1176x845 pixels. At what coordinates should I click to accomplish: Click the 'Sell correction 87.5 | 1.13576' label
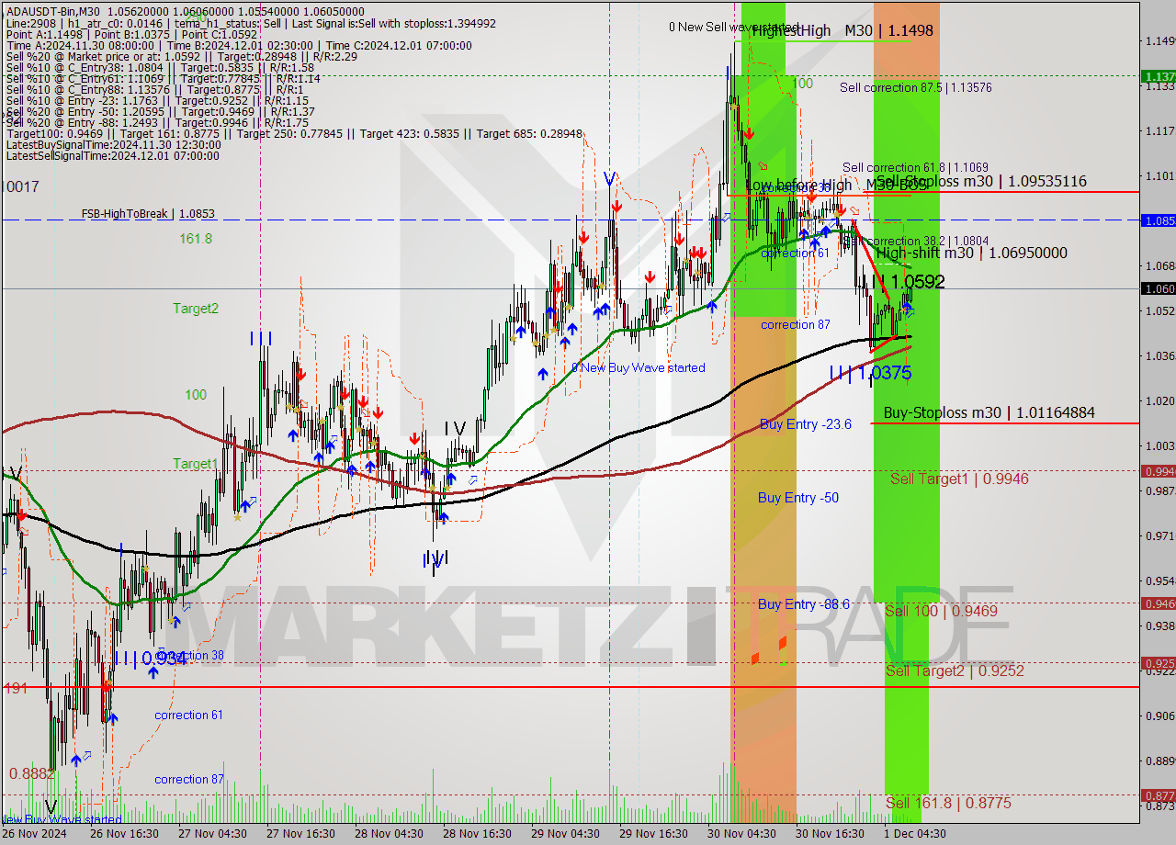[x=916, y=88]
